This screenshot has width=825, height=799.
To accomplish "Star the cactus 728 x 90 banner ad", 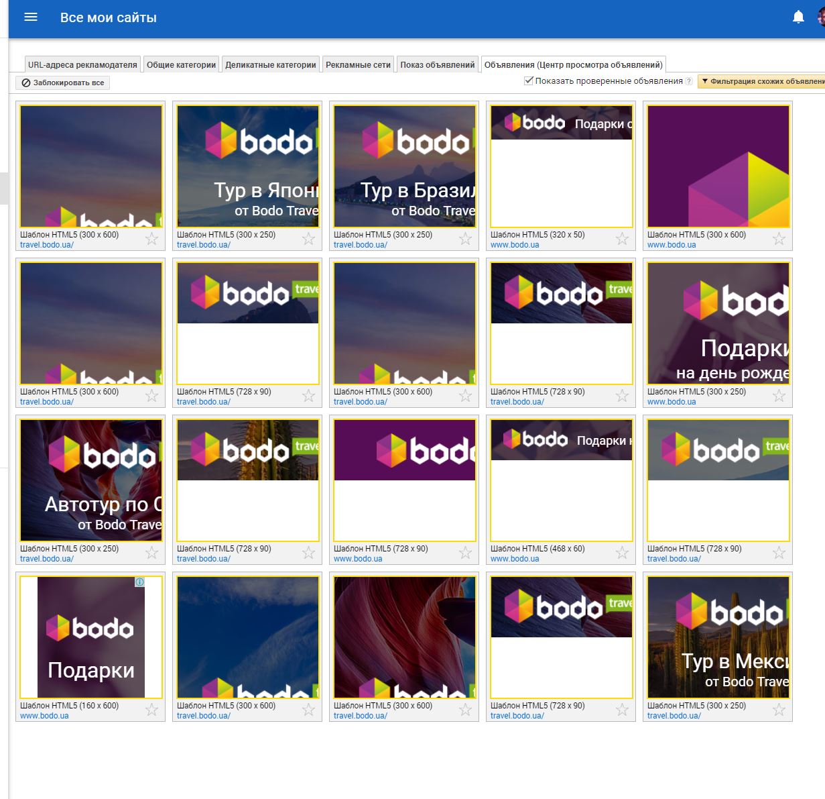I will pyautogui.click(x=308, y=553).
